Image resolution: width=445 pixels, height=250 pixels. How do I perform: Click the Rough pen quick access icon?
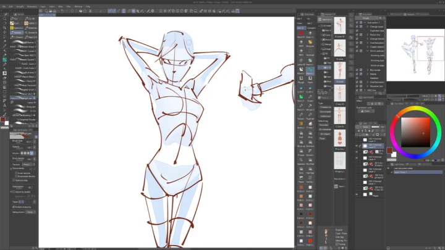coord(310,116)
